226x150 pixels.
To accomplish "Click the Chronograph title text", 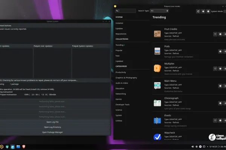I will click(x=171, y=98).
